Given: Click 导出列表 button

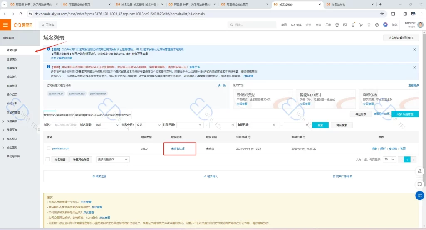Looking at the screenshot, I should [361, 114].
